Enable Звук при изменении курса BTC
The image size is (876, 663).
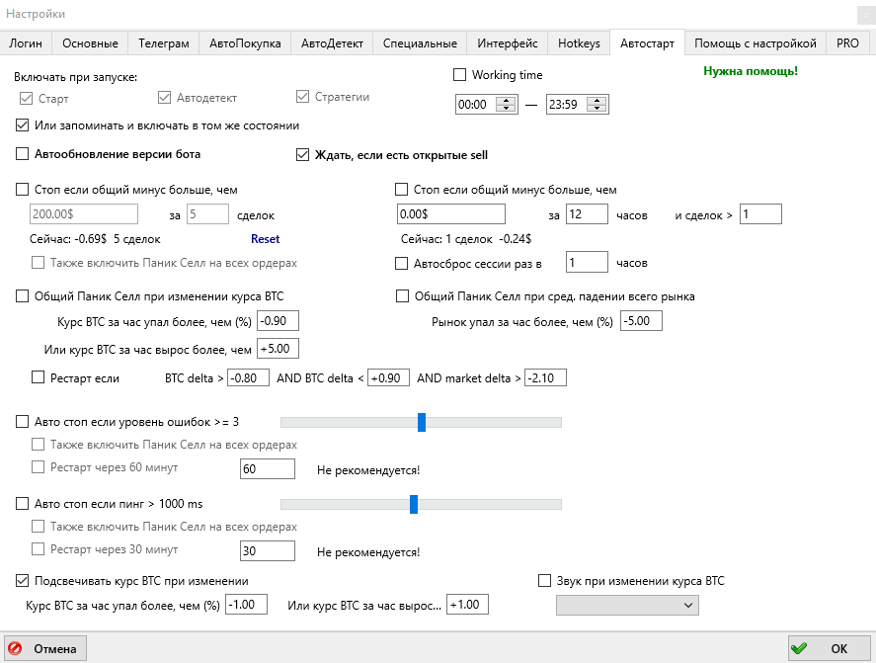[x=544, y=581]
